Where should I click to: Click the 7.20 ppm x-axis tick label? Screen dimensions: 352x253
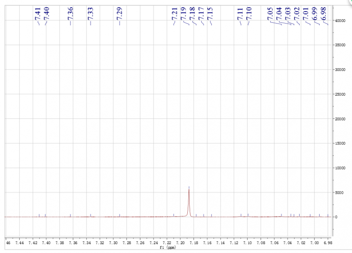point(180,243)
